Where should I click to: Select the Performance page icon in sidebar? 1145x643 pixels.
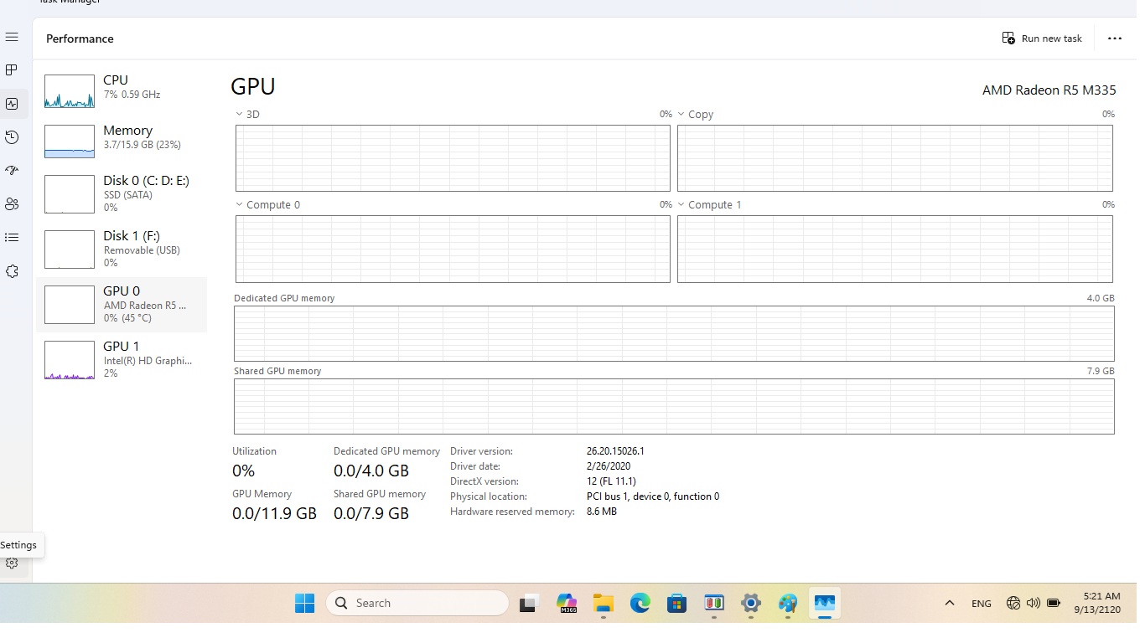(x=12, y=104)
